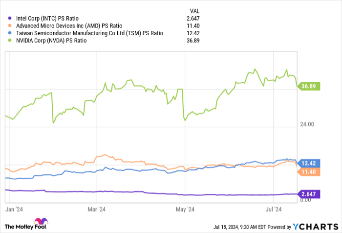Viewport: 342px width, 233px height.
Task: Click the green 36.89 value flag
Action: (310, 86)
